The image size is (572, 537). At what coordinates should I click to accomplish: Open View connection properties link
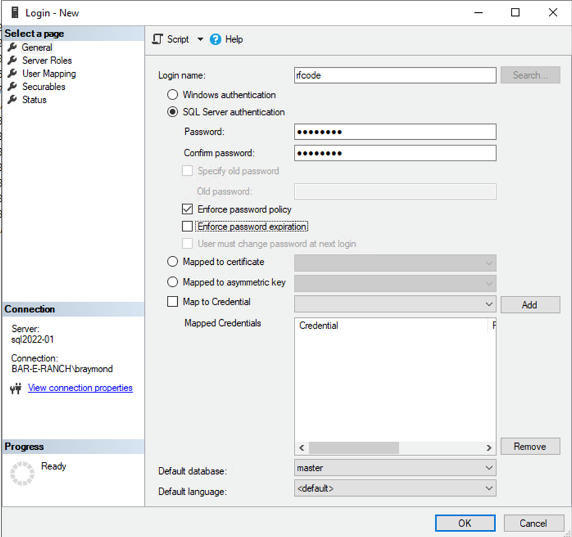coord(80,387)
